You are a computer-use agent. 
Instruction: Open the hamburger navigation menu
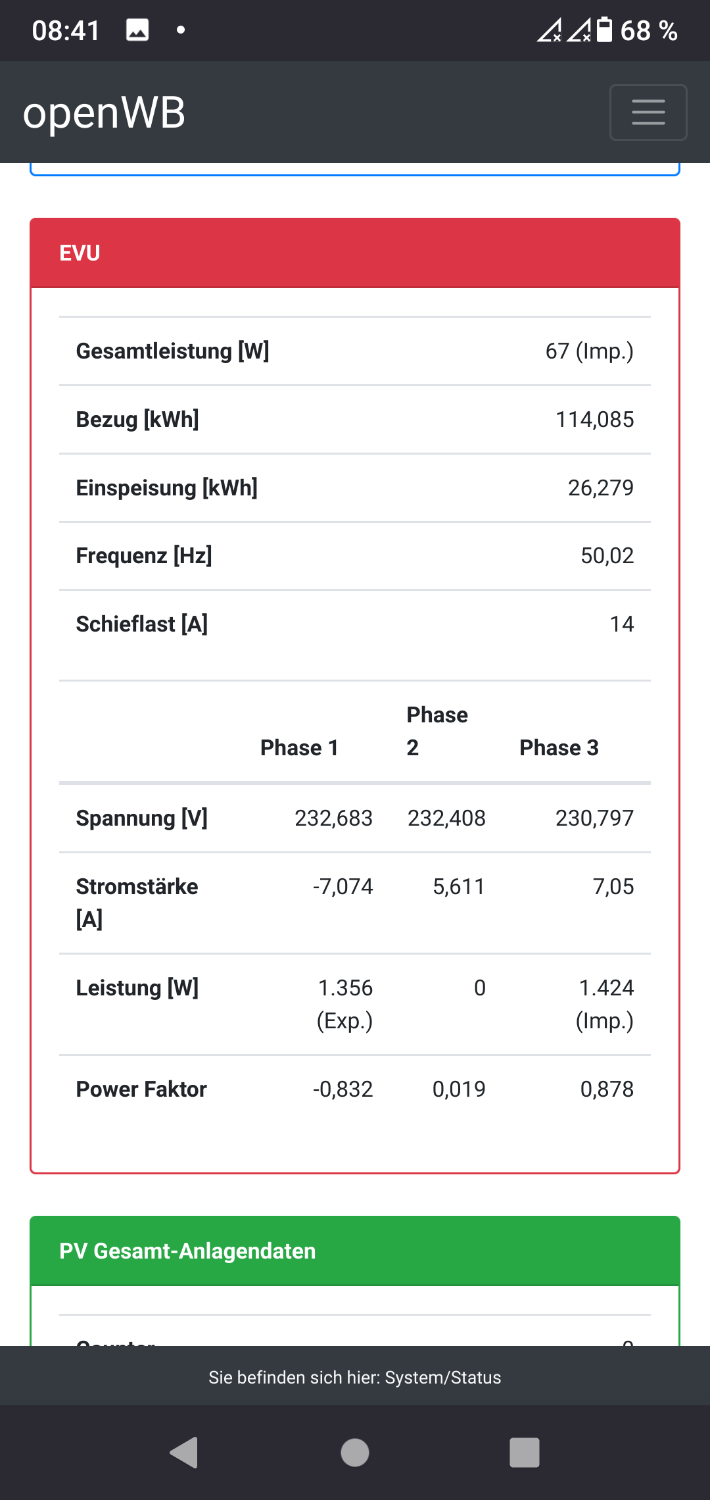(648, 113)
